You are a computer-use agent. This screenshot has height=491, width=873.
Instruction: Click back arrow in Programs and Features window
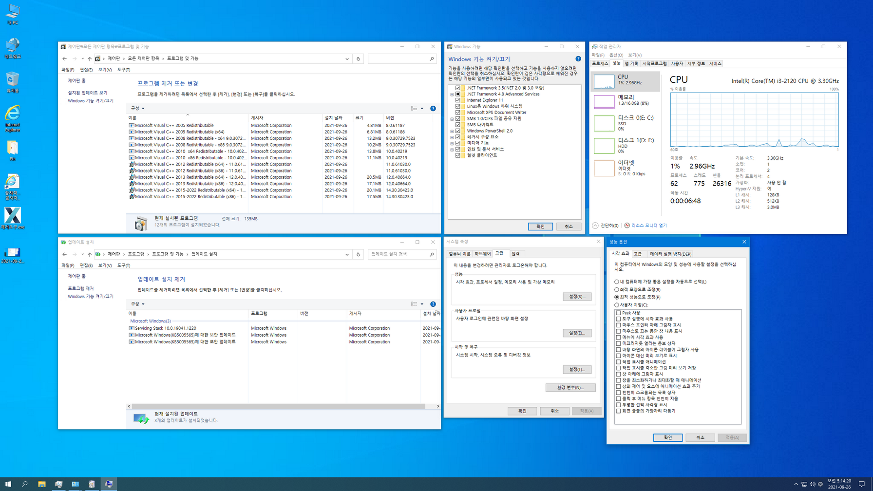pyautogui.click(x=64, y=58)
